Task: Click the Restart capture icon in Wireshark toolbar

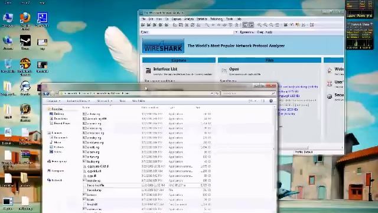Action: (x=167, y=25)
